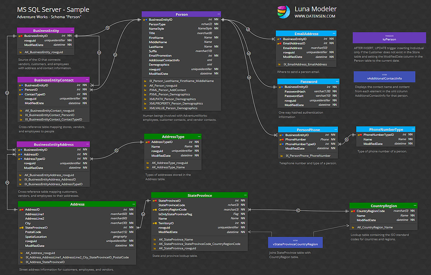Select PersonType column in Person table
The width and height of the screenshot is (431, 275).
click(x=181, y=24)
